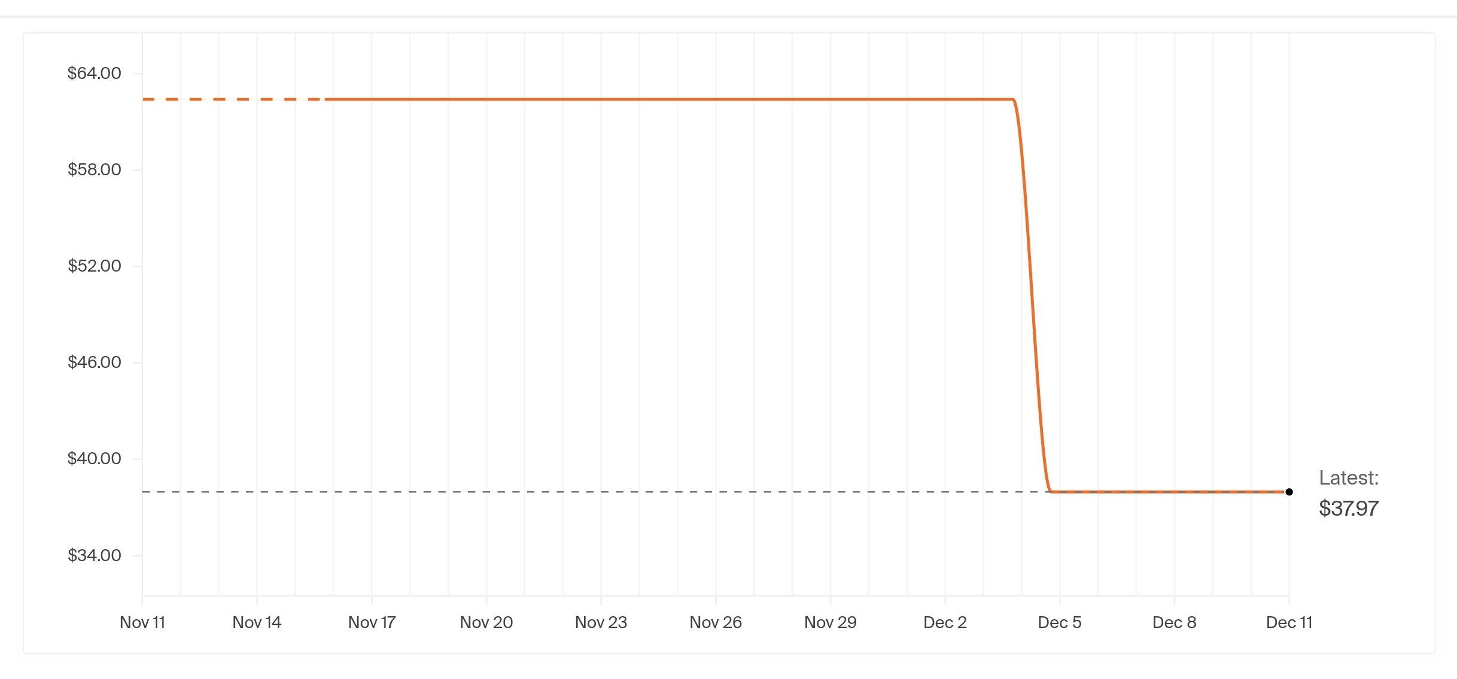Viewport: 1457px width, 679px height.
Task: Select the $40.00 price axis label
Action: click(x=94, y=458)
